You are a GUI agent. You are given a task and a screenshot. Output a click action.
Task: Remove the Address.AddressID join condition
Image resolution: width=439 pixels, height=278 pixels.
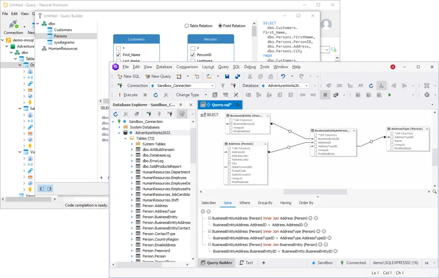306,225
